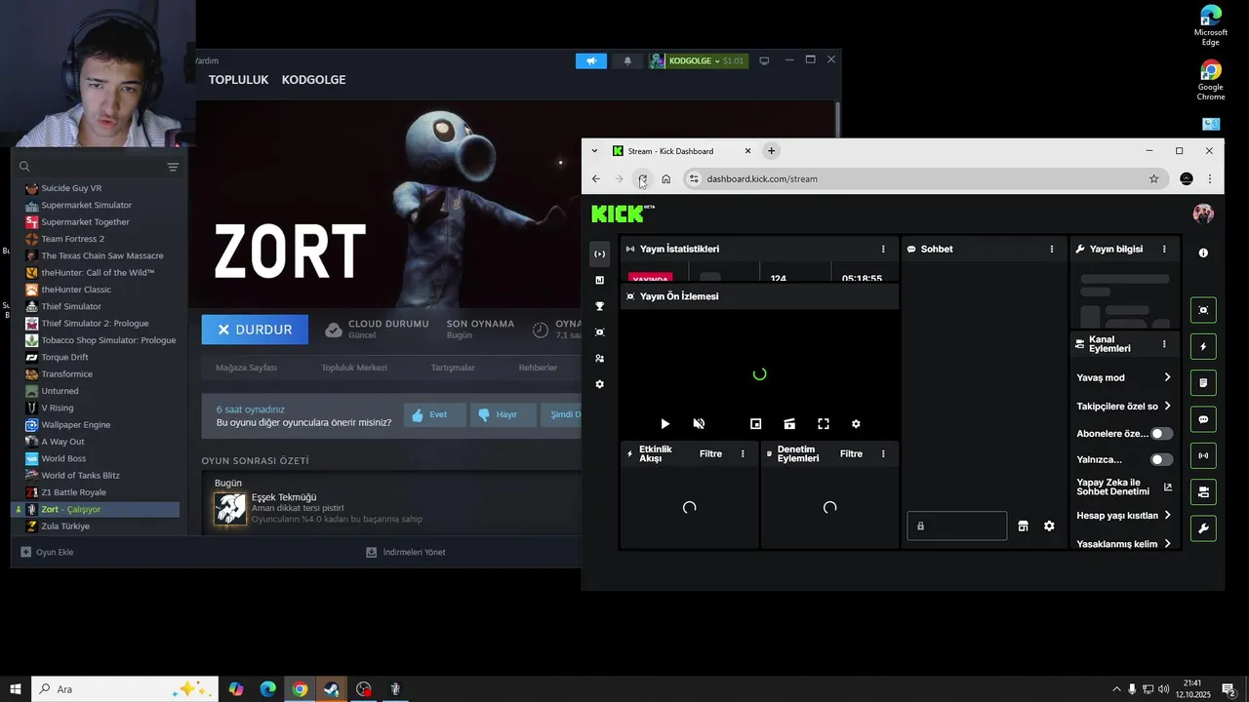Toggle the Yalnızca switch
This screenshot has width=1249, height=702.
(x=1161, y=459)
